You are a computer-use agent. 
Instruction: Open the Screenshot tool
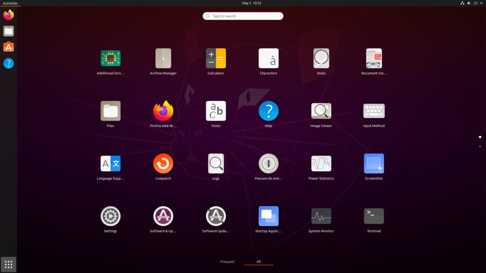tap(374, 164)
